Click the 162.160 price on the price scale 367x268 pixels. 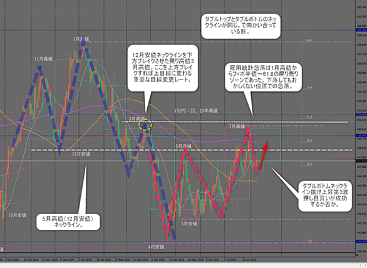pos(361,8)
